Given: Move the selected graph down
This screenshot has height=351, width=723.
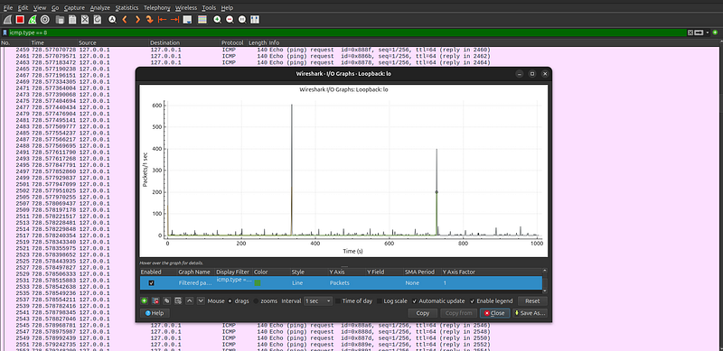Looking at the screenshot, I should point(201,300).
